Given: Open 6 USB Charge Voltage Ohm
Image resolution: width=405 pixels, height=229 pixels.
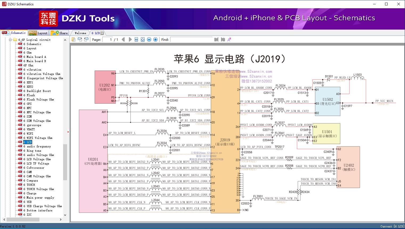Looking at the screenshot, I should click(x=43, y=206).
